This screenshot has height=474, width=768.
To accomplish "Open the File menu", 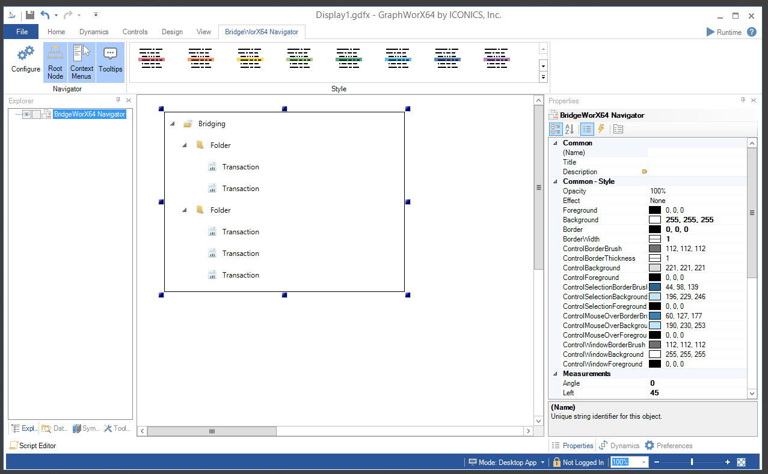I will point(22,32).
